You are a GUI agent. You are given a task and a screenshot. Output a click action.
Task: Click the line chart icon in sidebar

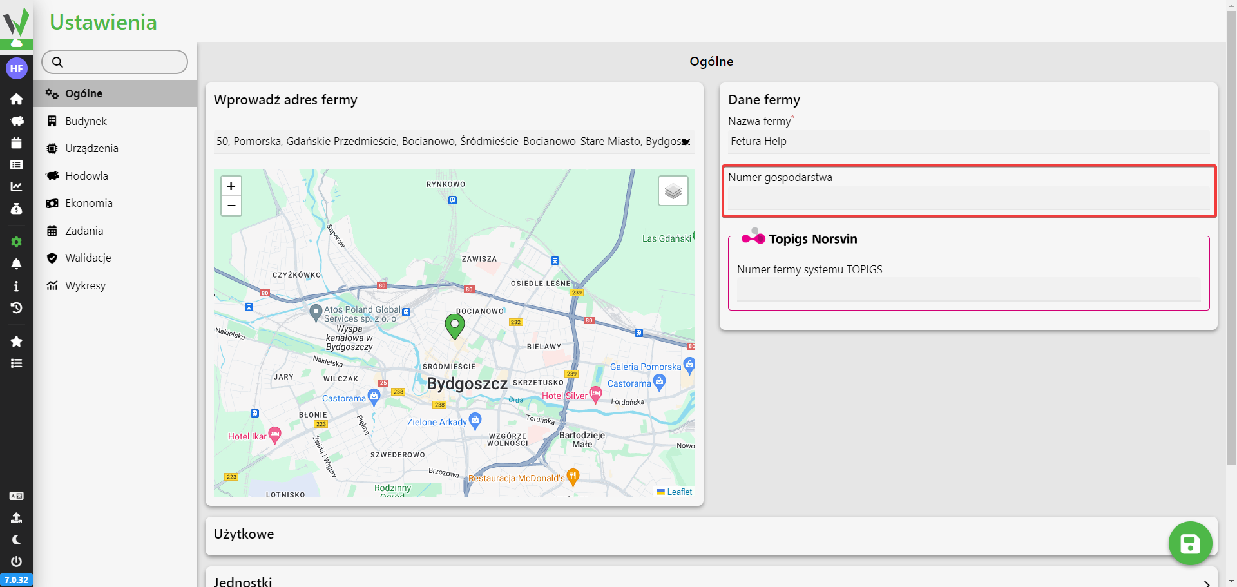click(16, 187)
